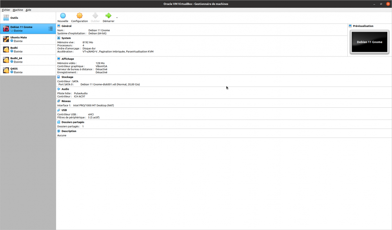Restore the VirtualBox window size

(x=381, y=4)
